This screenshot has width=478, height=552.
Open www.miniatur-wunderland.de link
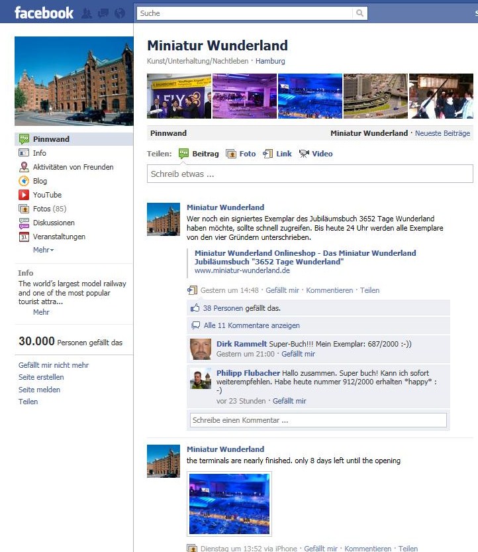[242, 270]
